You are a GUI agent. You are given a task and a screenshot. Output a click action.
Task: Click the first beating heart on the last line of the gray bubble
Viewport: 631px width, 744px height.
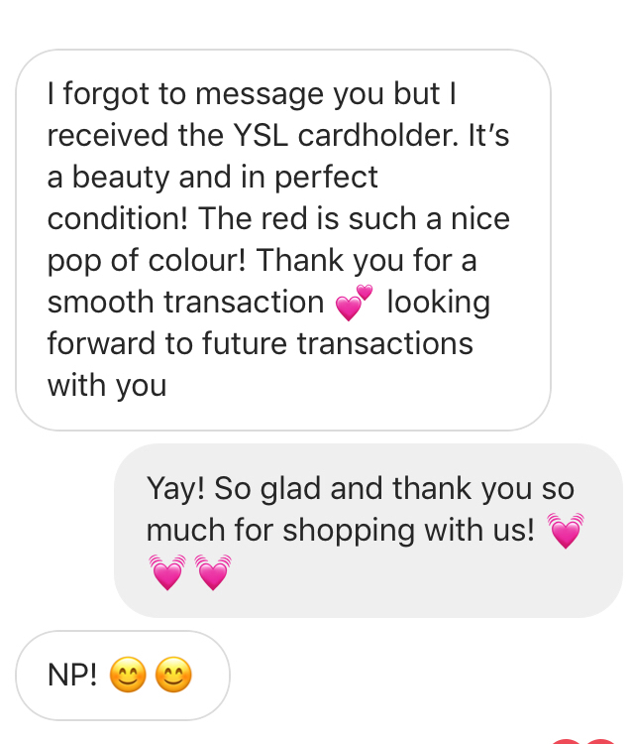[166, 572]
